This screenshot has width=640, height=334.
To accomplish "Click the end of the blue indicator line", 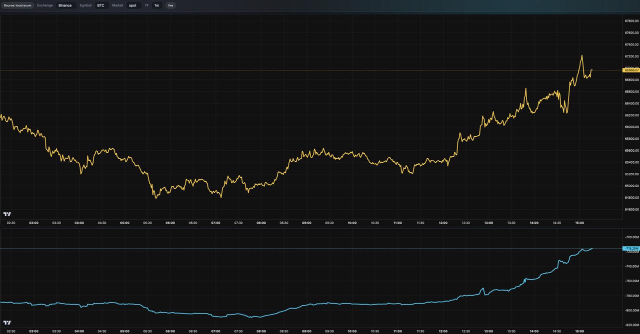I will [x=592, y=248].
